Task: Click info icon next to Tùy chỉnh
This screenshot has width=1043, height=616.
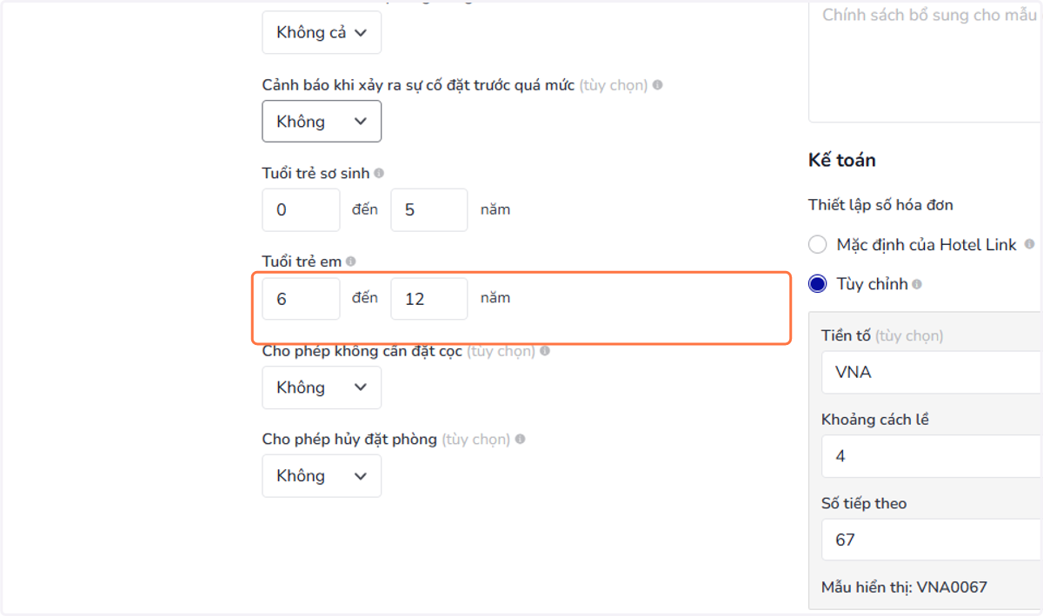Action: click(918, 284)
